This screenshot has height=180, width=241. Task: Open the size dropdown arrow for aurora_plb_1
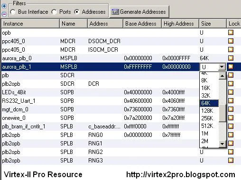pos(222,67)
